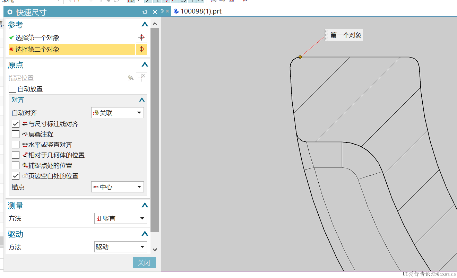Viewport: 457px width, 278px height.
Task: Close the 快速尺寸 dialog with the X
Action: click(x=155, y=12)
